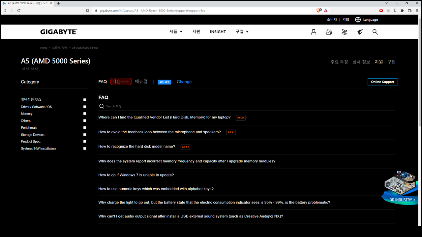Open the extensions puzzle icon

tap(402, 11)
